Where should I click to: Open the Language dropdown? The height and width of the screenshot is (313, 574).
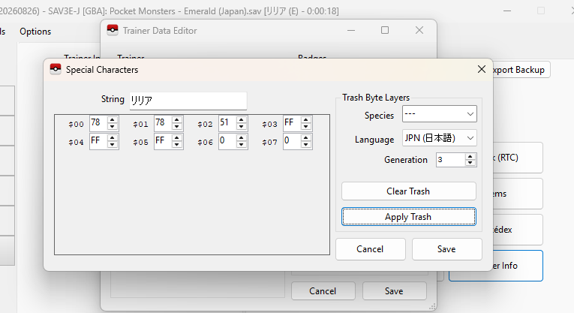[x=439, y=138]
